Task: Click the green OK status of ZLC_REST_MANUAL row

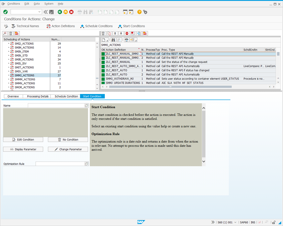Action: click(103, 62)
